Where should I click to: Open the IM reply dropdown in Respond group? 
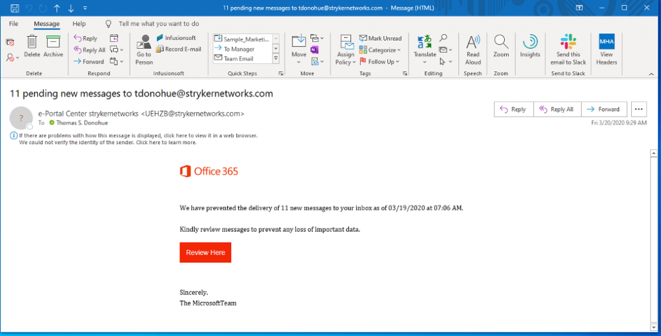116,50
